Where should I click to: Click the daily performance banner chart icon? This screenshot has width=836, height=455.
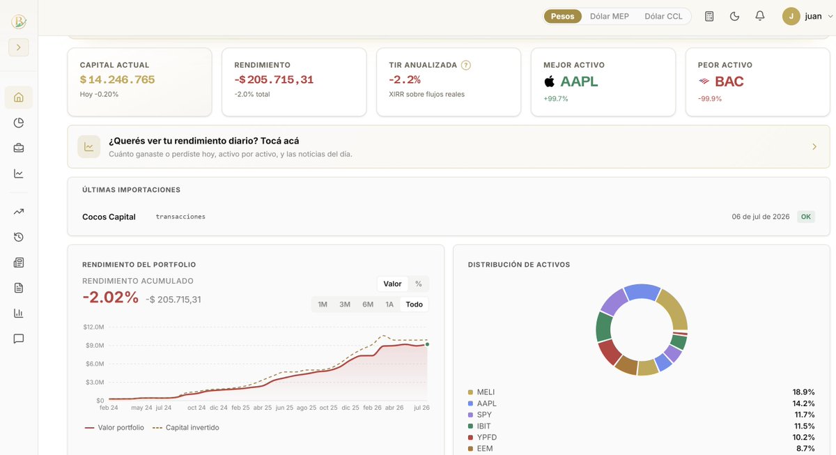click(x=89, y=147)
